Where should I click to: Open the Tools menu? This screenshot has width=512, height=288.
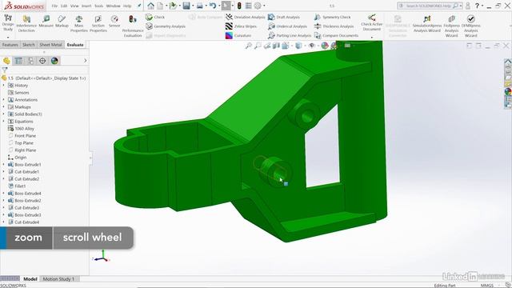[99, 6]
